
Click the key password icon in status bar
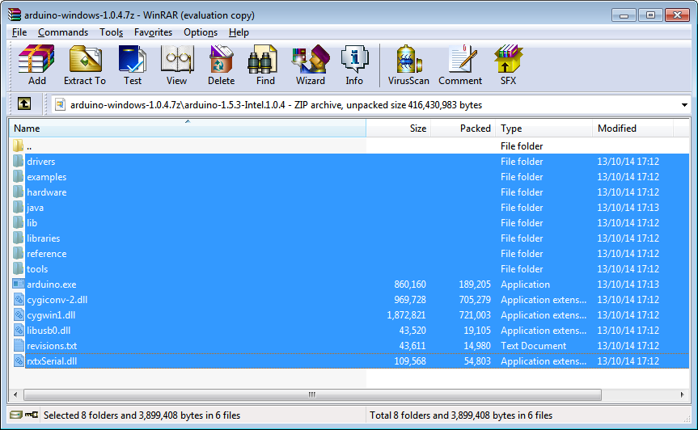(x=32, y=415)
